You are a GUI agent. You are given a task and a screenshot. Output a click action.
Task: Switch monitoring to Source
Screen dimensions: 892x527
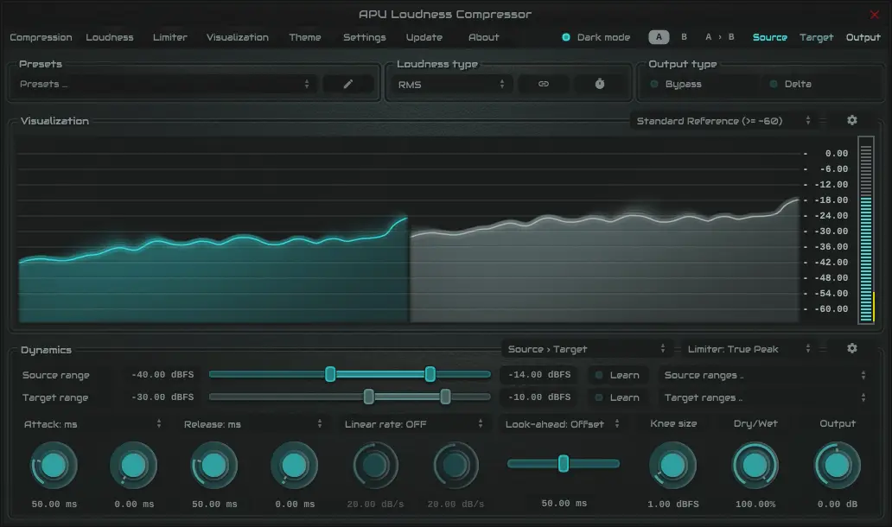769,37
